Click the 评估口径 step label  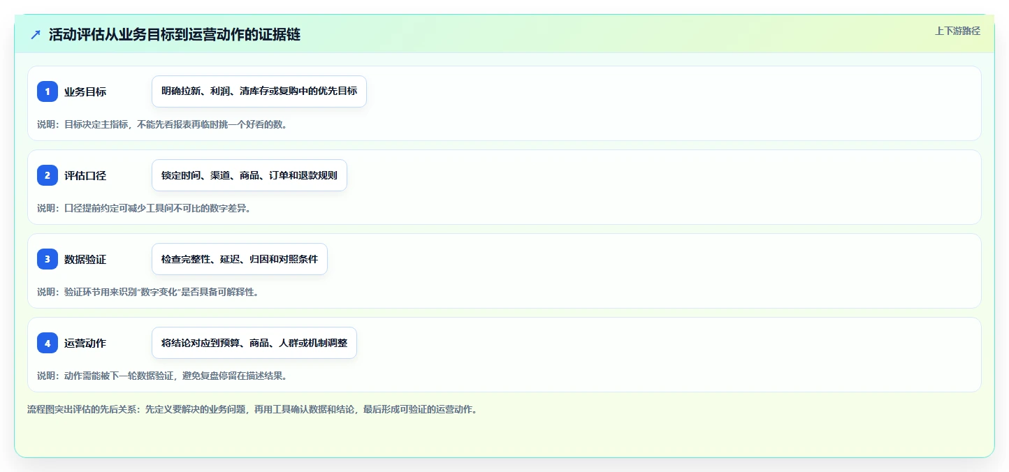(x=85, y=175)
